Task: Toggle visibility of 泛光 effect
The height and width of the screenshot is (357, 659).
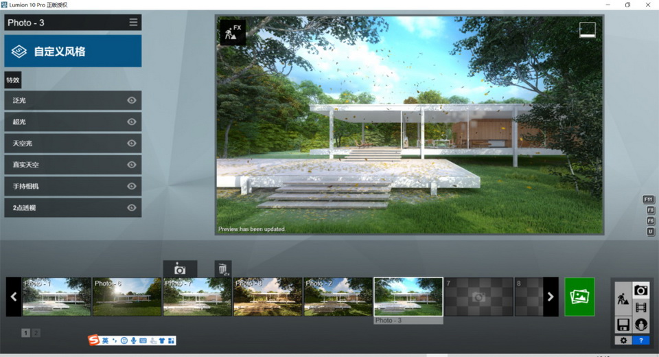Action: [x=132, y=100]
